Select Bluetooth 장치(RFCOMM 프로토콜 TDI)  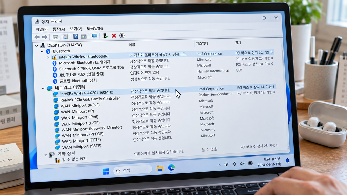click(x=91, y=68)
